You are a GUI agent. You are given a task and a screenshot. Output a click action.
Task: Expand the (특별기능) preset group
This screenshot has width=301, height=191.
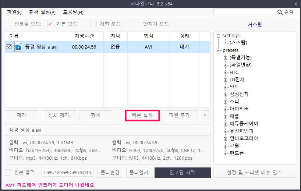coord(225,58)
